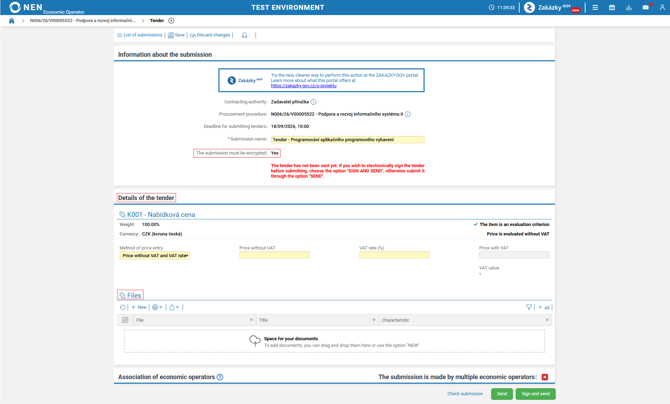This screenshot has height=404, width=670.
Task: Show info about Procurement procedure
Action: click(x=407, y=114)
